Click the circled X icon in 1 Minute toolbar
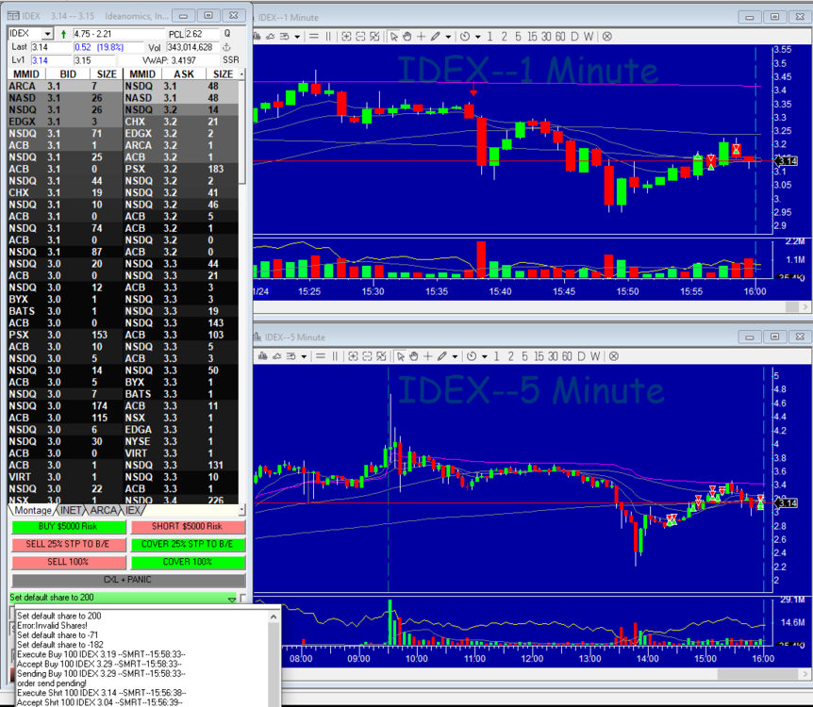This screenshot has height=707, width=813. tap(606, 36)
